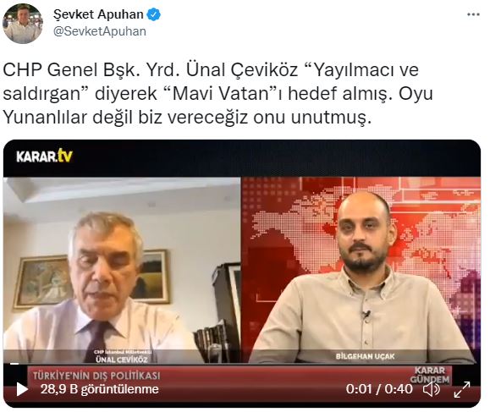Open the three-dot more options menu
Screen dimensions: 490x412
473,14
